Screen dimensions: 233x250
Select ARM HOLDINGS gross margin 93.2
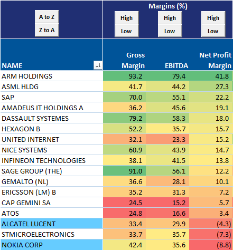[124, 76]
